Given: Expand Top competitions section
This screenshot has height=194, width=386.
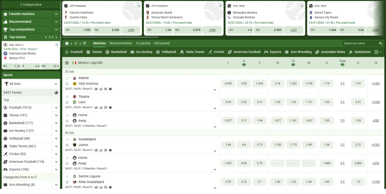Looking at the screenshot, I should [56, 30].
